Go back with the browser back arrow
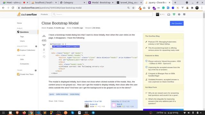 pyautogui.click(x=3, y=8)
